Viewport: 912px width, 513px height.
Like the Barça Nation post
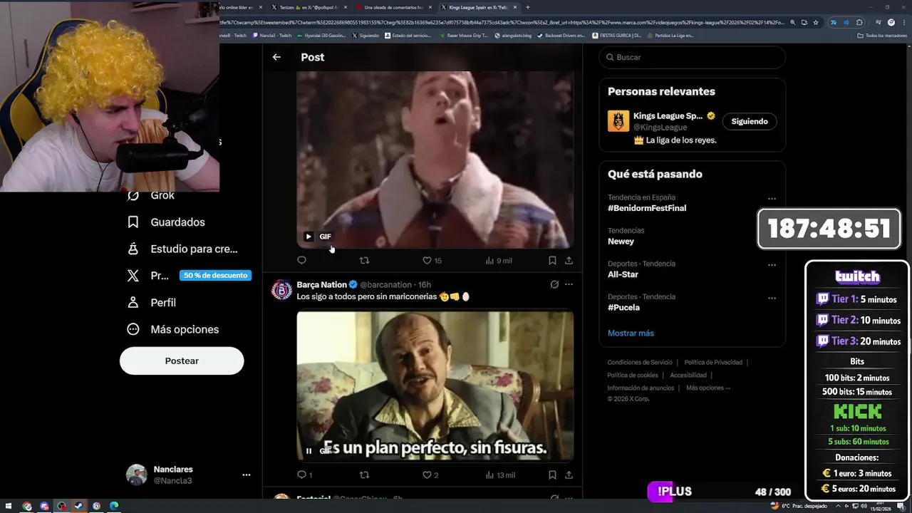[x=430, y=475]
